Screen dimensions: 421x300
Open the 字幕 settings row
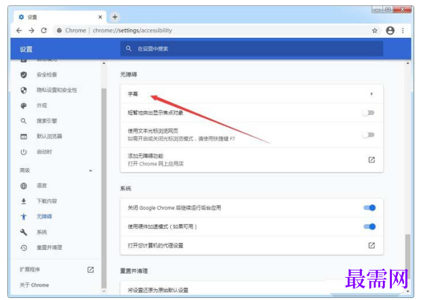click(252, 94)
